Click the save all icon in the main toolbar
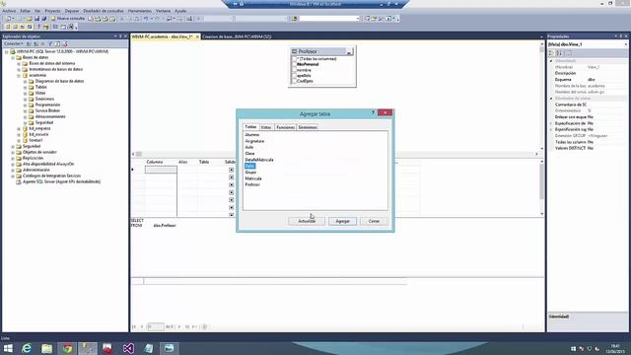 [44, 19]
